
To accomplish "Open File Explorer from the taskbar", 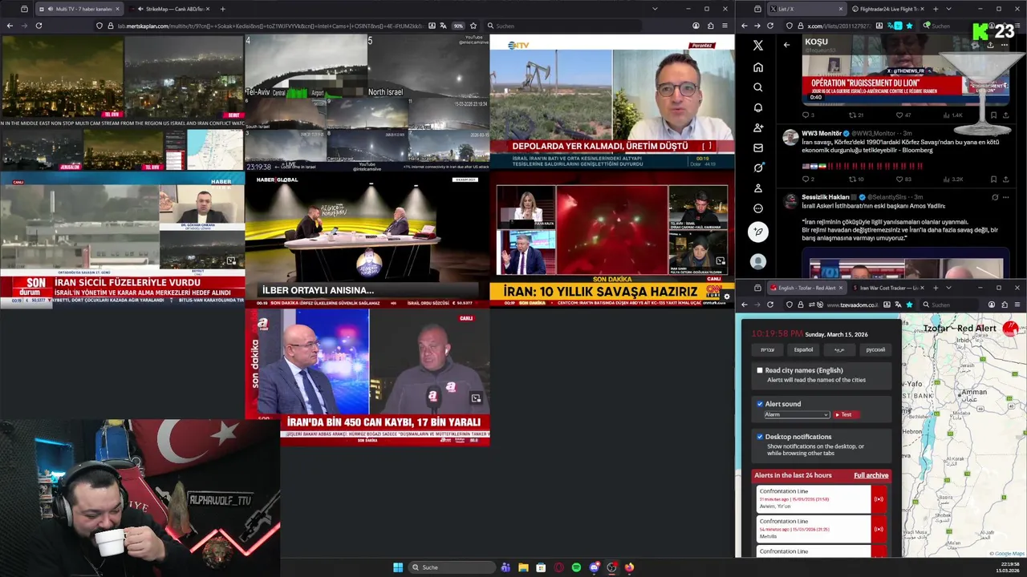I will tap(523, 567).
